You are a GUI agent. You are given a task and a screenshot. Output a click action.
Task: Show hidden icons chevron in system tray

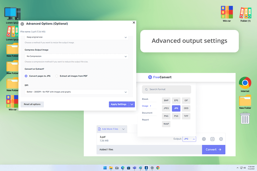237,168
